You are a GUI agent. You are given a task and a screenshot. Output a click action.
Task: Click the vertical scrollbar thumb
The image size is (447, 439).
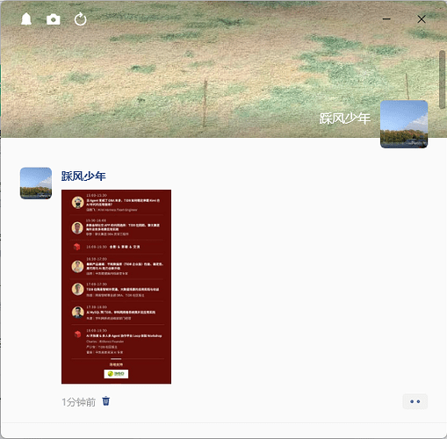pyautogui.click(x=442, y=80)
